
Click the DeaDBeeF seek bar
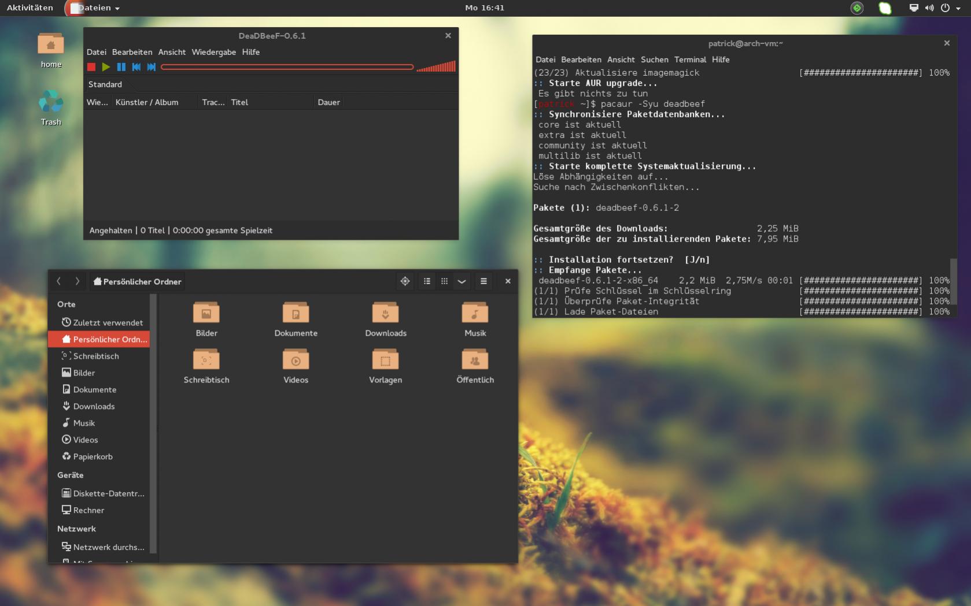[287, 67]
